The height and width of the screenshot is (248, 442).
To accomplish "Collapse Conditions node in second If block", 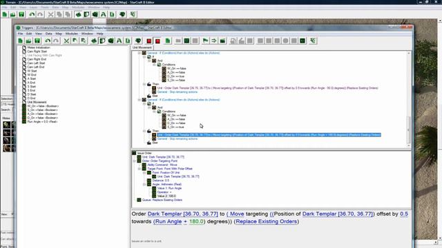I will (155, 112).
